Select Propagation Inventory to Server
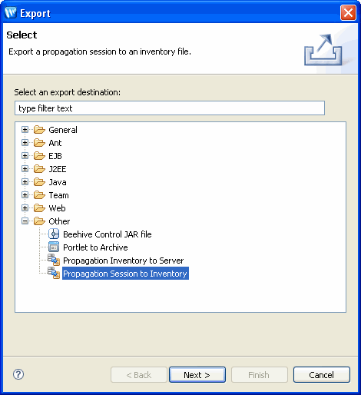Viewport: 361px width, 395px height. [124, 261]
